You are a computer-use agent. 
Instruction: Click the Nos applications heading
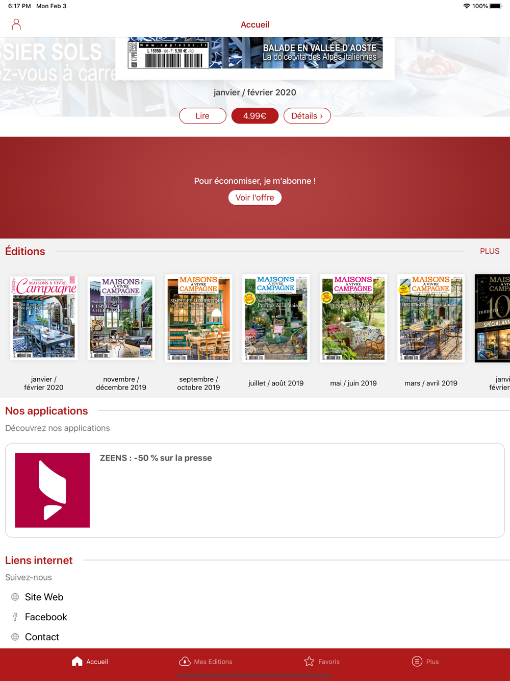pyautogui.click(x=46, y=411)
